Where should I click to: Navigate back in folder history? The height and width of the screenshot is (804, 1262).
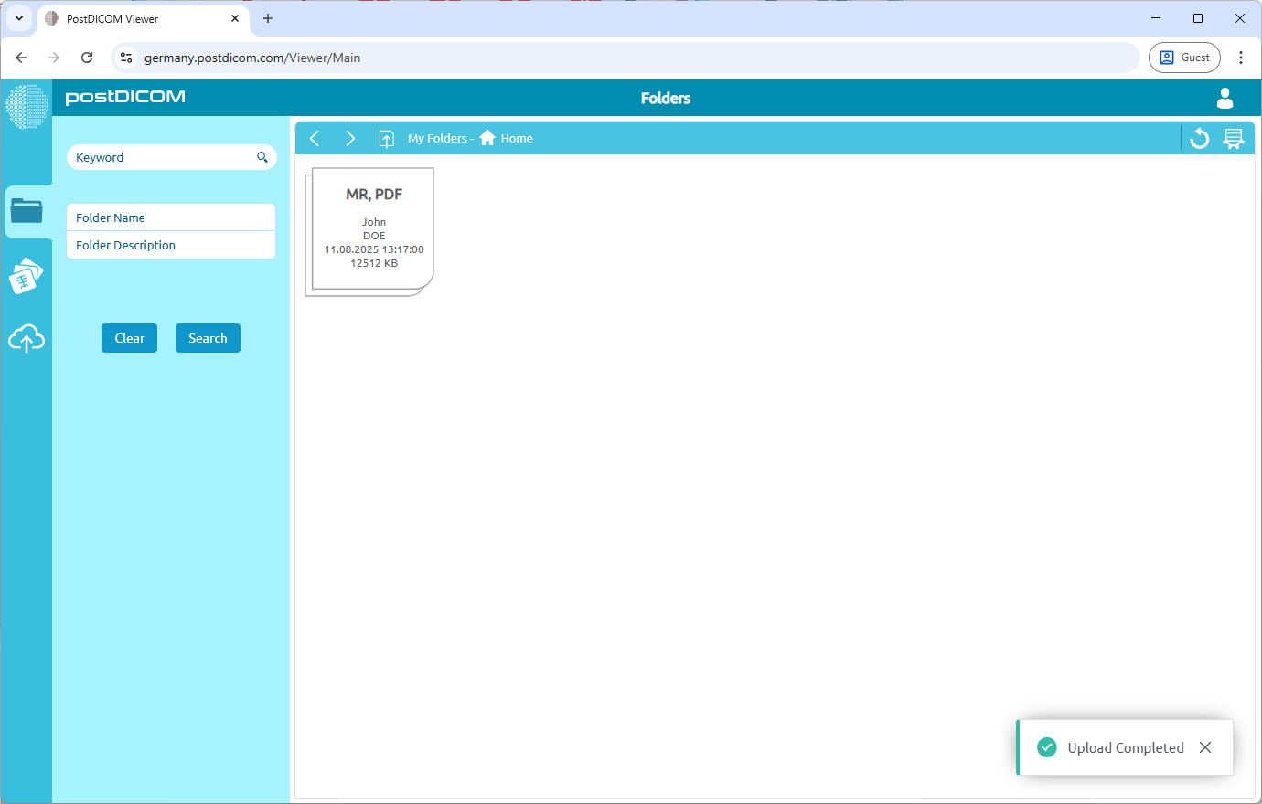315,139
